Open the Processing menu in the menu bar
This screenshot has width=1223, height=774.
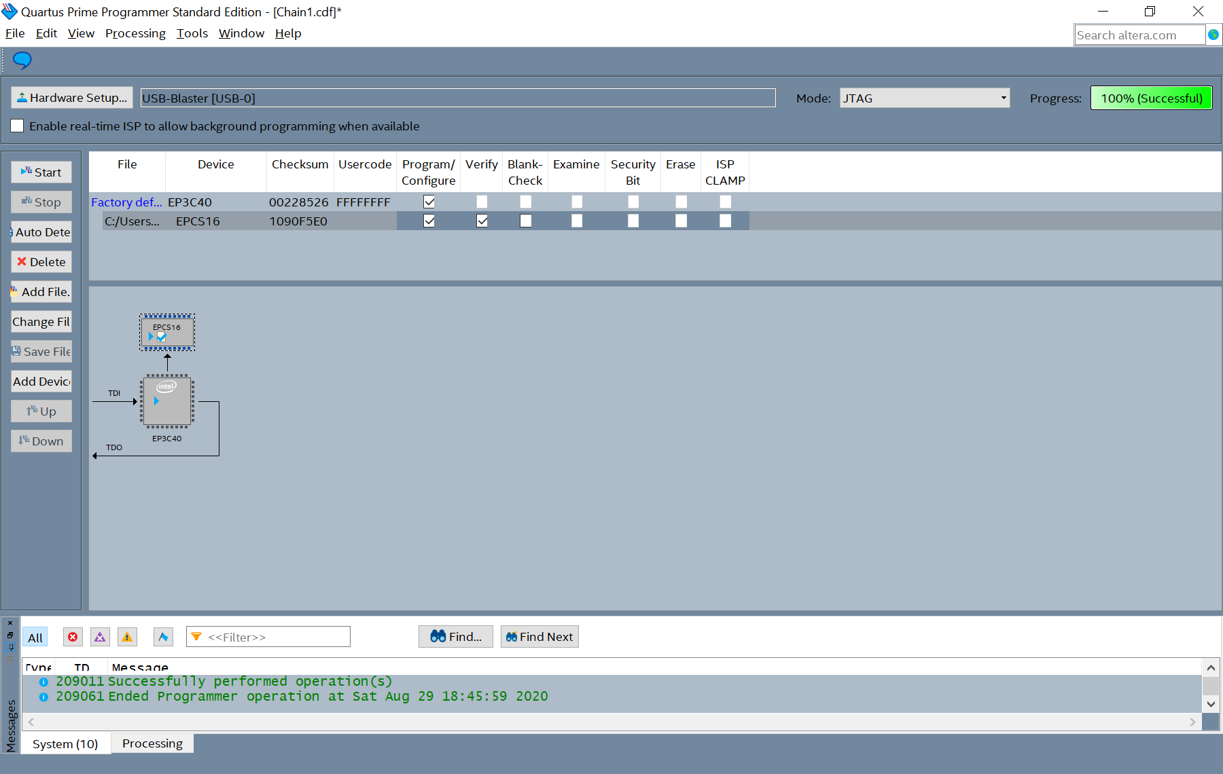[135, 33]
